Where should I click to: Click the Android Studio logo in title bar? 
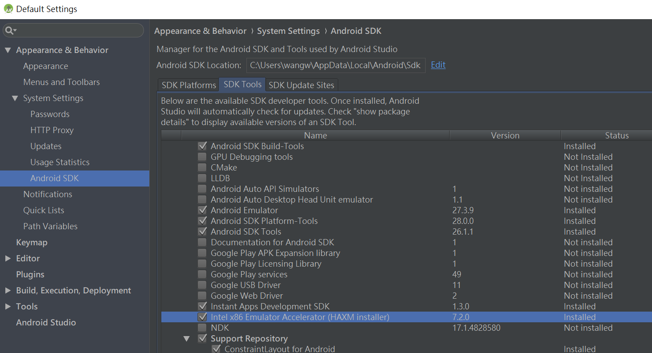(x=8, y=8)
